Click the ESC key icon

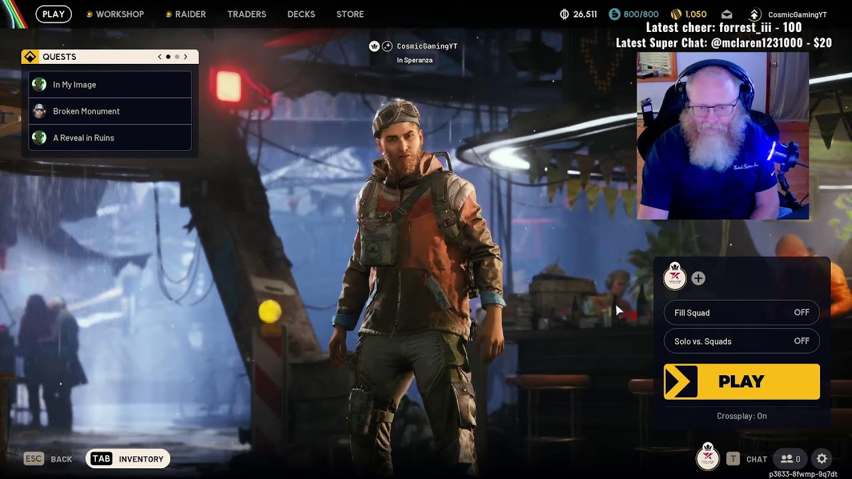coord(33,458)
